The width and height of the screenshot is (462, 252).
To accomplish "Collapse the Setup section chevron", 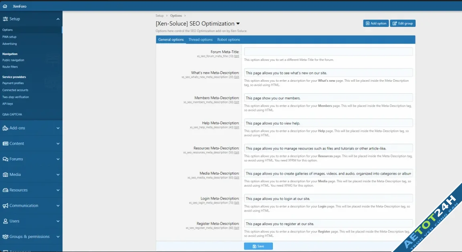I will click(58, 19).
